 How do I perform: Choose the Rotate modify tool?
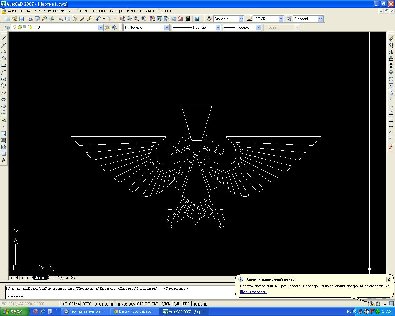391,79
